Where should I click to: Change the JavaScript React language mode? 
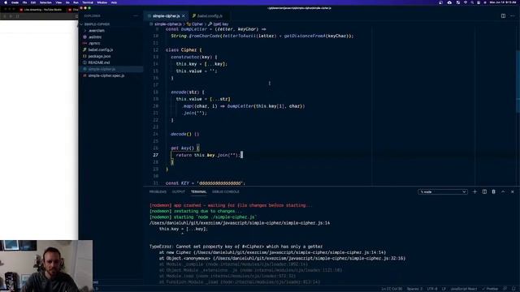[x=464, y=289]
